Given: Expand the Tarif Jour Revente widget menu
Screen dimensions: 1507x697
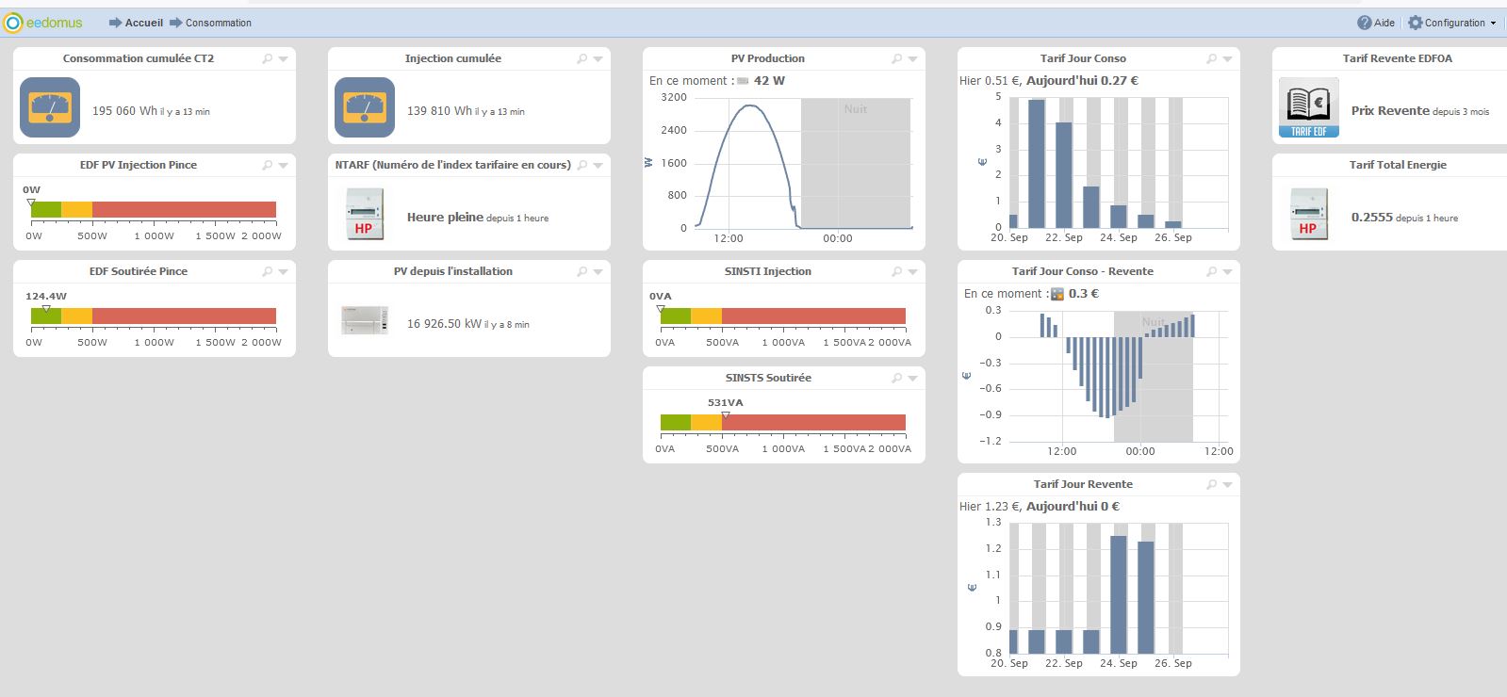Looking at the screenshot, I should 1227,485.
